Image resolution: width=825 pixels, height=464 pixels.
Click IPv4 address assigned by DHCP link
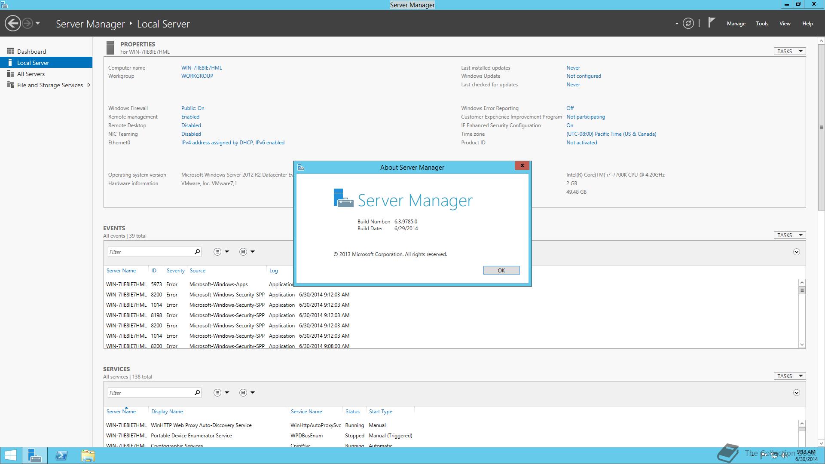233,143
